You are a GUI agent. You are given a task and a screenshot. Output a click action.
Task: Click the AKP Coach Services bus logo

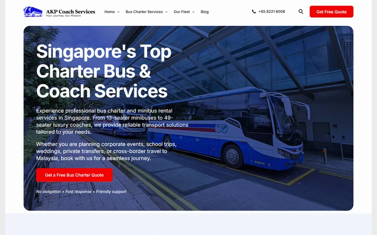click(x=33, y=12)
